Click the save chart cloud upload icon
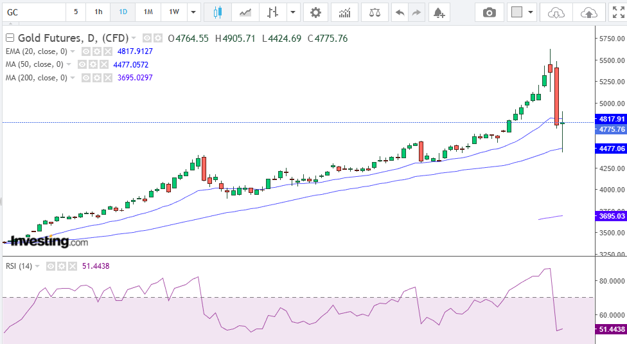Viewport: 627px width, 344px height. 588,12
